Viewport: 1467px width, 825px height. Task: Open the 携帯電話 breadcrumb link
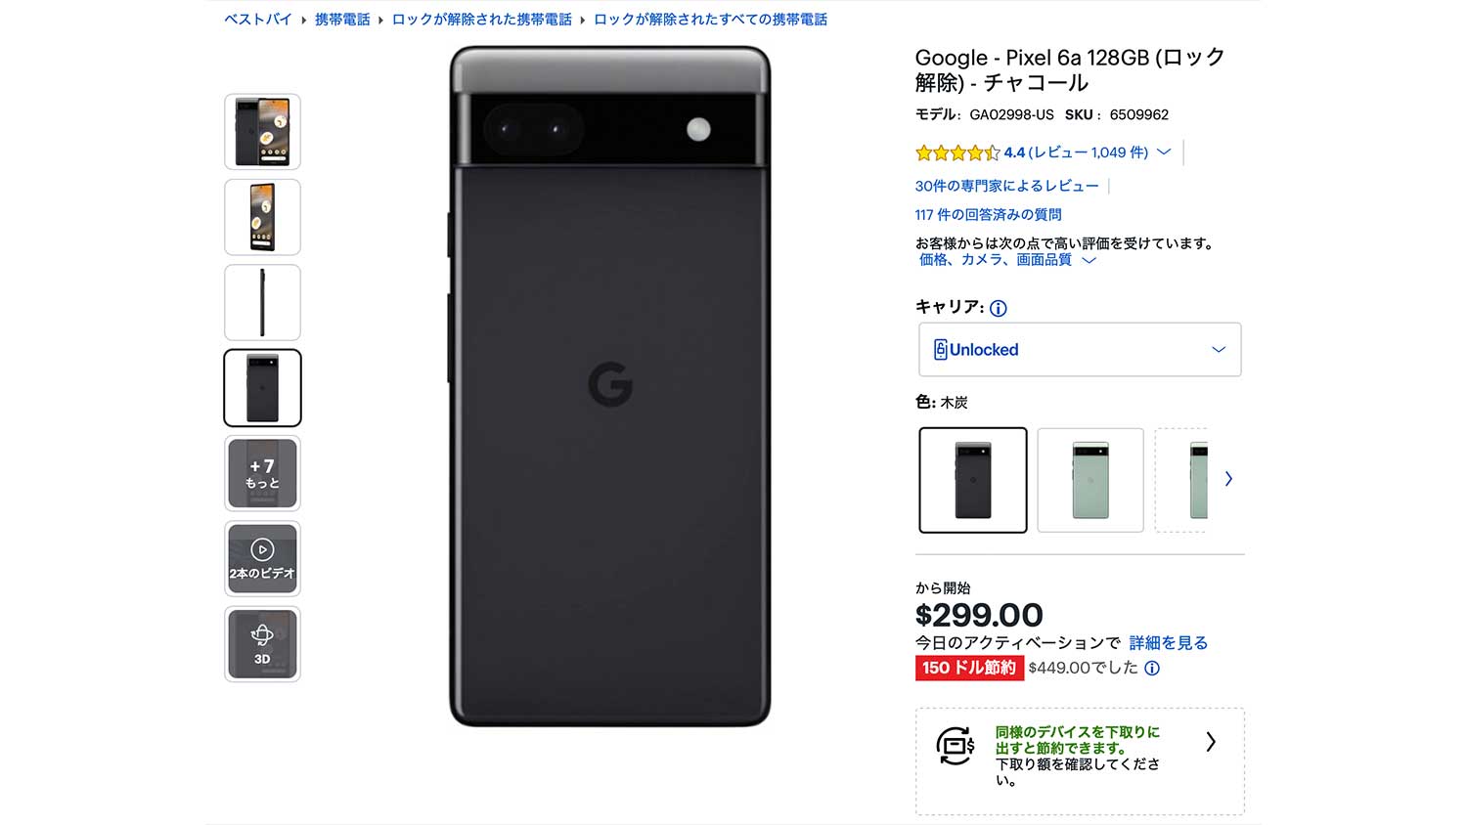(342, 20)
